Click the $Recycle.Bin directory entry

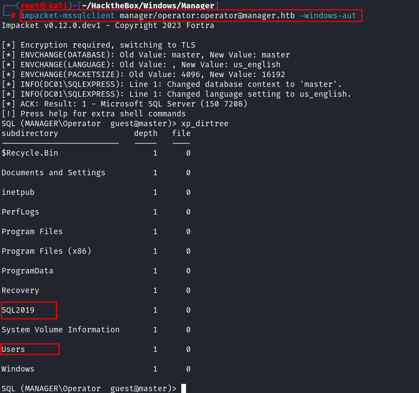[x=30, y=153]
